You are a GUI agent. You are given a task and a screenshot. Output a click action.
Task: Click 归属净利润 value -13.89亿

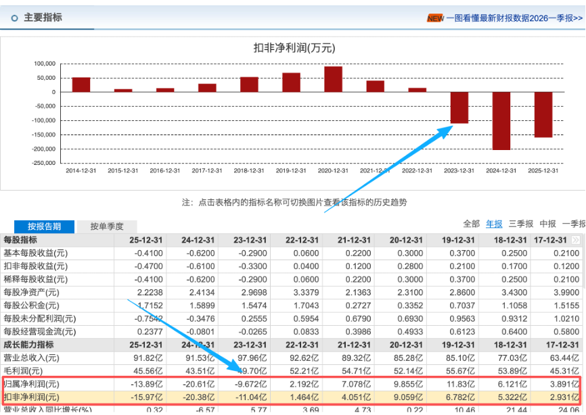coord(147,384)
